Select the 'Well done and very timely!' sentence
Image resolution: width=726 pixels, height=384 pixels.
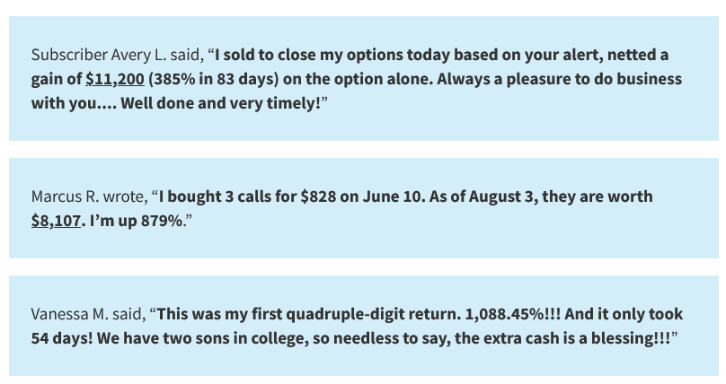pyautogui.click(x=221, y=103)
